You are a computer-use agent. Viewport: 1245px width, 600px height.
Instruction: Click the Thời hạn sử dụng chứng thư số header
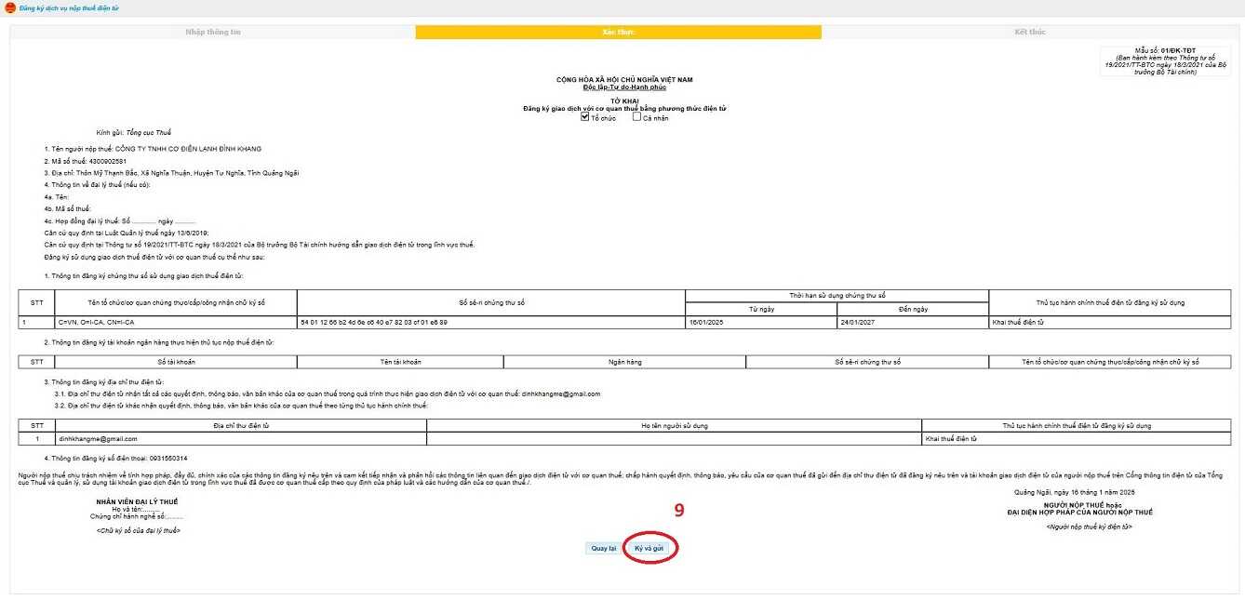pyautogui.click(x=837, y=295)
